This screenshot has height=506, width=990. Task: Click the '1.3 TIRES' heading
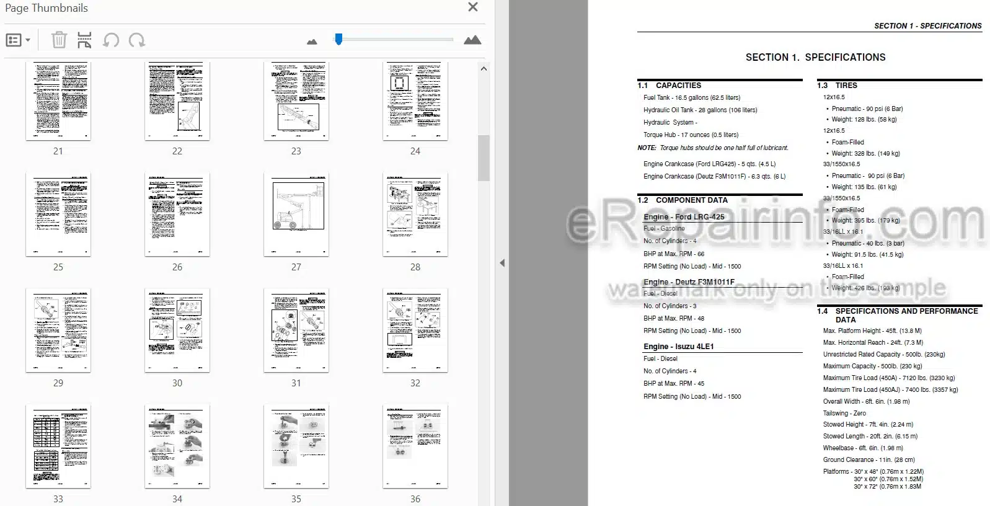tap(837, 86)
